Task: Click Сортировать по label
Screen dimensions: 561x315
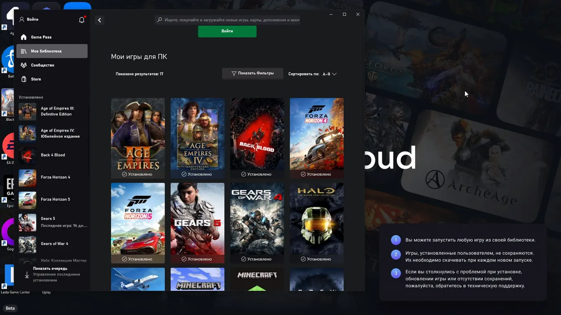Action: point(304,74)
